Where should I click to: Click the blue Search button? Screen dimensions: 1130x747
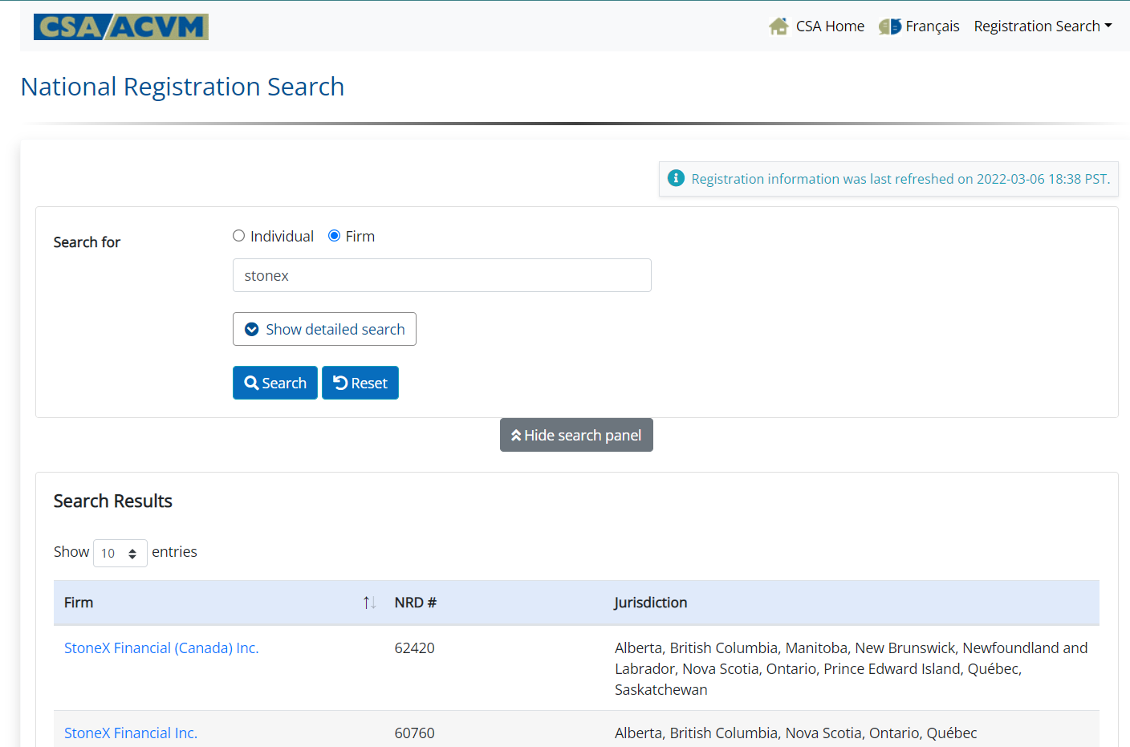point(275,383)
